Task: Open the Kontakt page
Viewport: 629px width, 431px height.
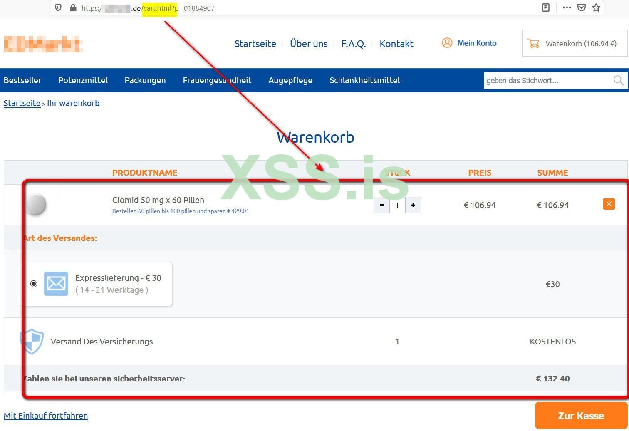Action: [x=396, y=44]
